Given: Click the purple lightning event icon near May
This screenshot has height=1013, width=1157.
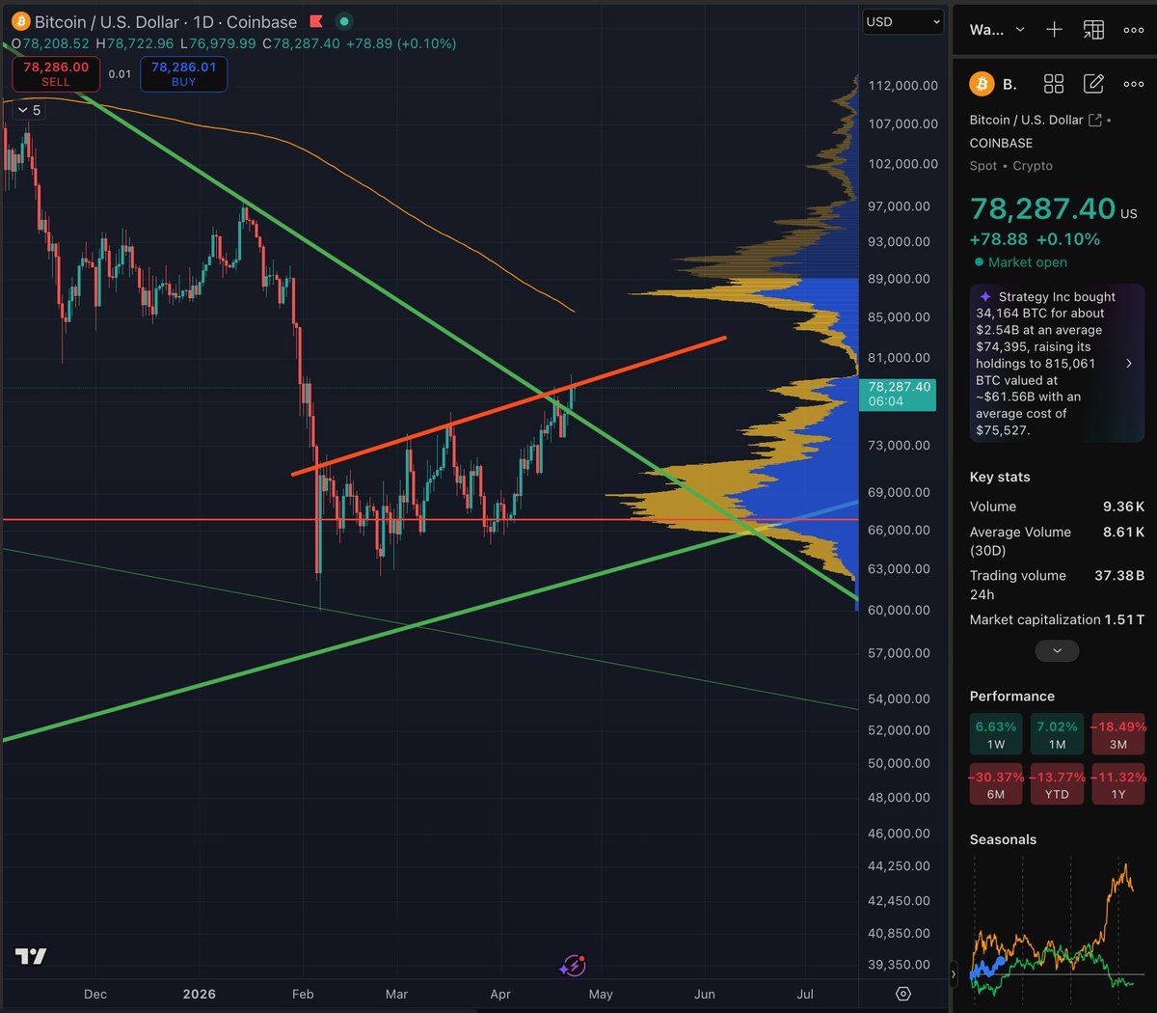Looking at the screenshot, I should click(573, 966).
